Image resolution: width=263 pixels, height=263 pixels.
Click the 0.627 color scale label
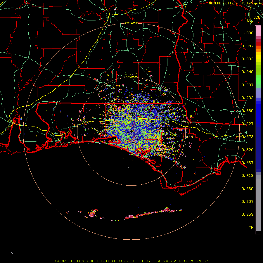pyautogui.click(x=248, y=124)
